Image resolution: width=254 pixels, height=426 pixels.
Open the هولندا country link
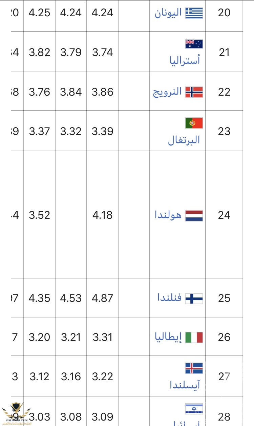(x=168, y=215)
